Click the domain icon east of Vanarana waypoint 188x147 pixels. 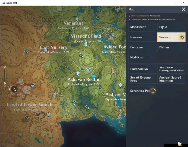(98, 19)
